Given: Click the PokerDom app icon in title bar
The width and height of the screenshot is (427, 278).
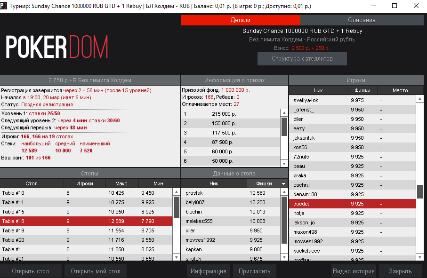Looking at the screenshot, I should click(4, 6).
